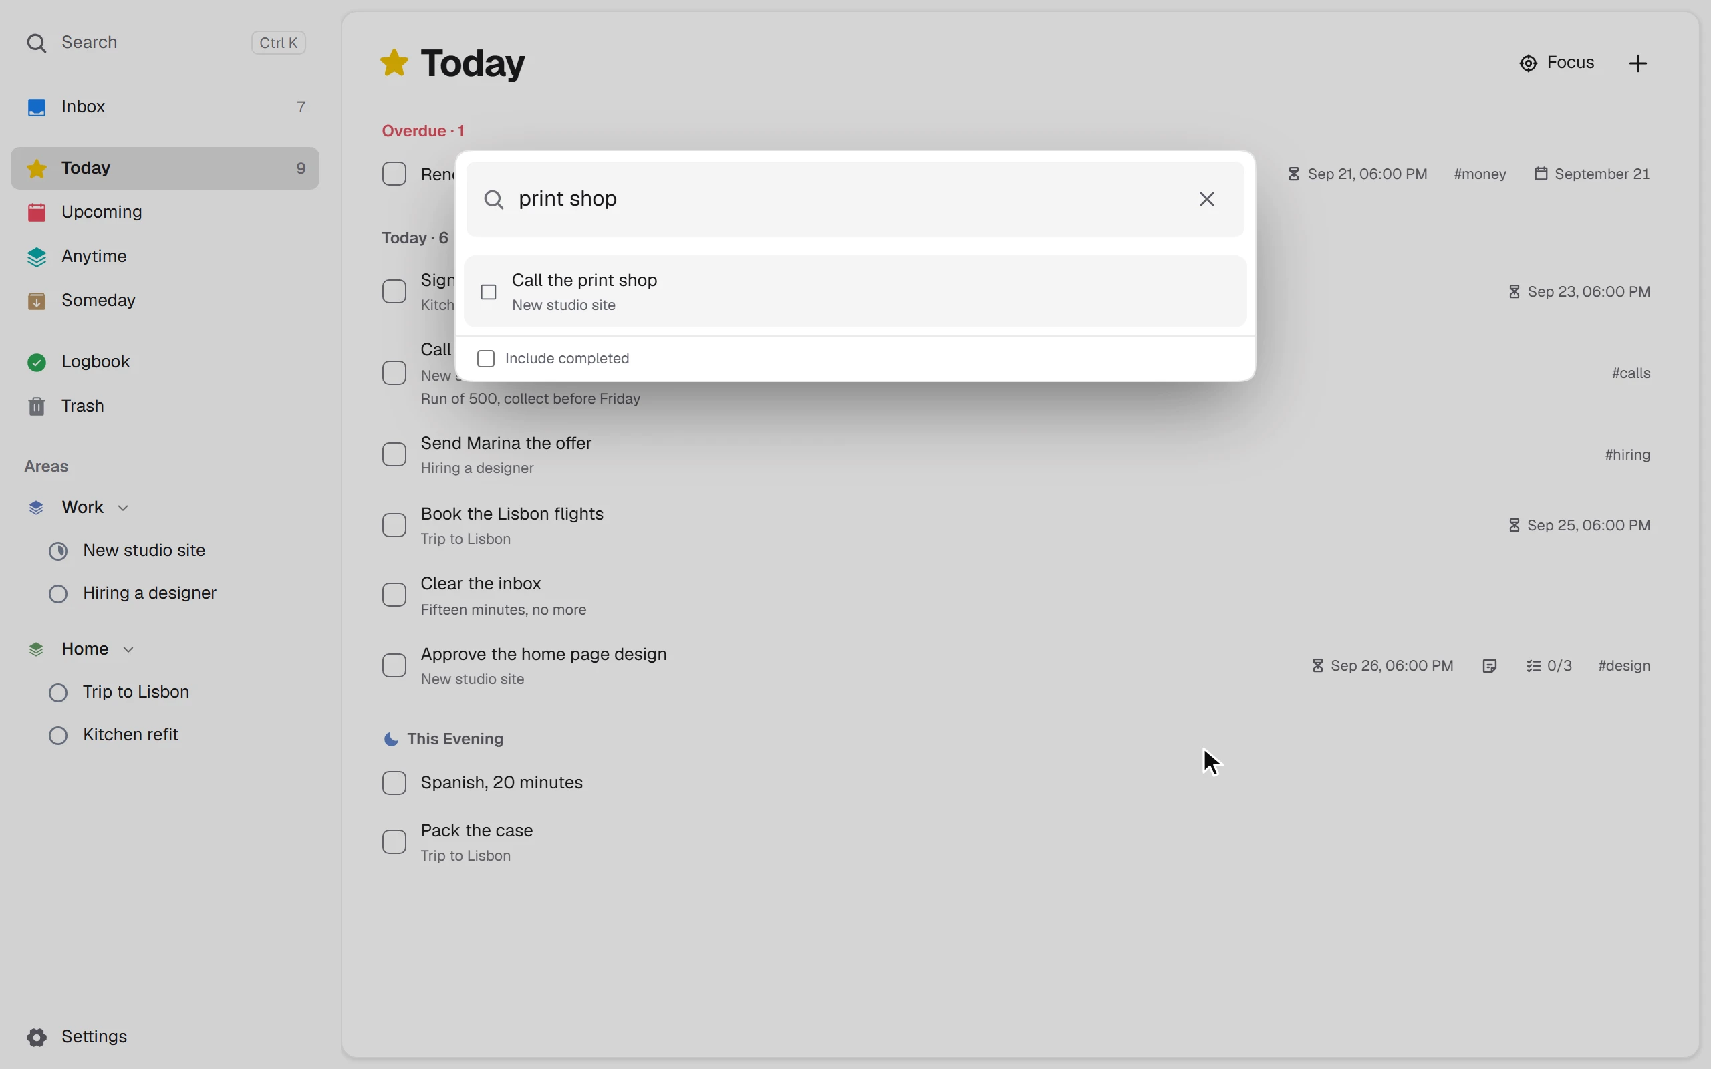Click the This Evening moon icon
Viewport: 1711px width, 1069px height.
pyautogui.click(x=390, y=740)
